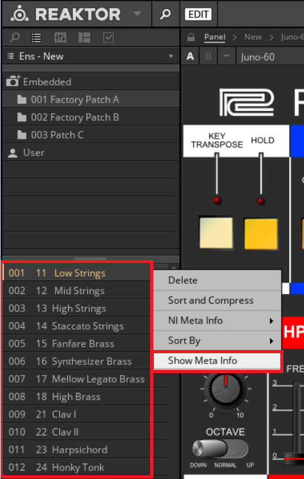Click the Roland logo on panel
The width and height of the screenshot is (304, 479).
click(x=247, y=102)
